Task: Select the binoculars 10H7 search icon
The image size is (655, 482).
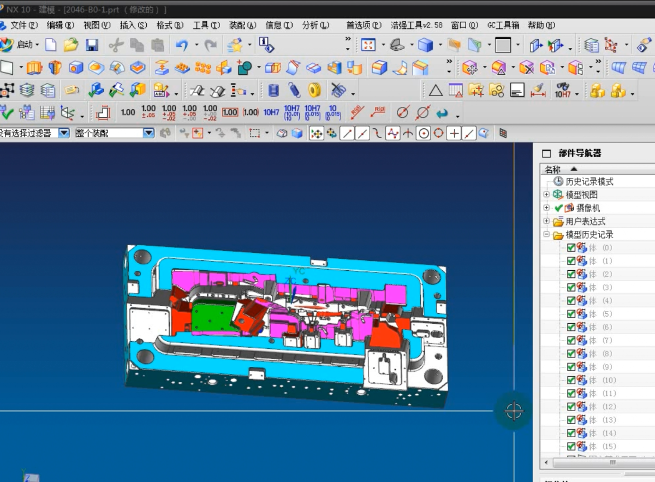Action: 563,90
